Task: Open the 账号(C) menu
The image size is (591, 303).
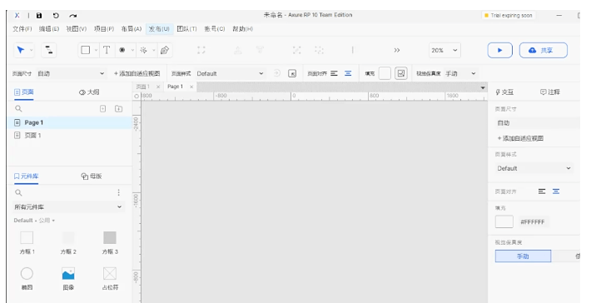Action: coord(215,28)
